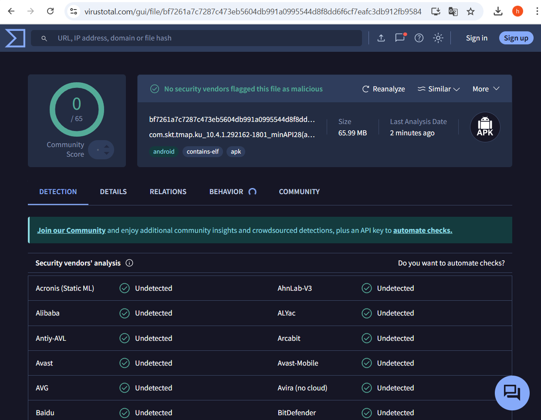Click the VirusTotal logo

click(14, 38)
